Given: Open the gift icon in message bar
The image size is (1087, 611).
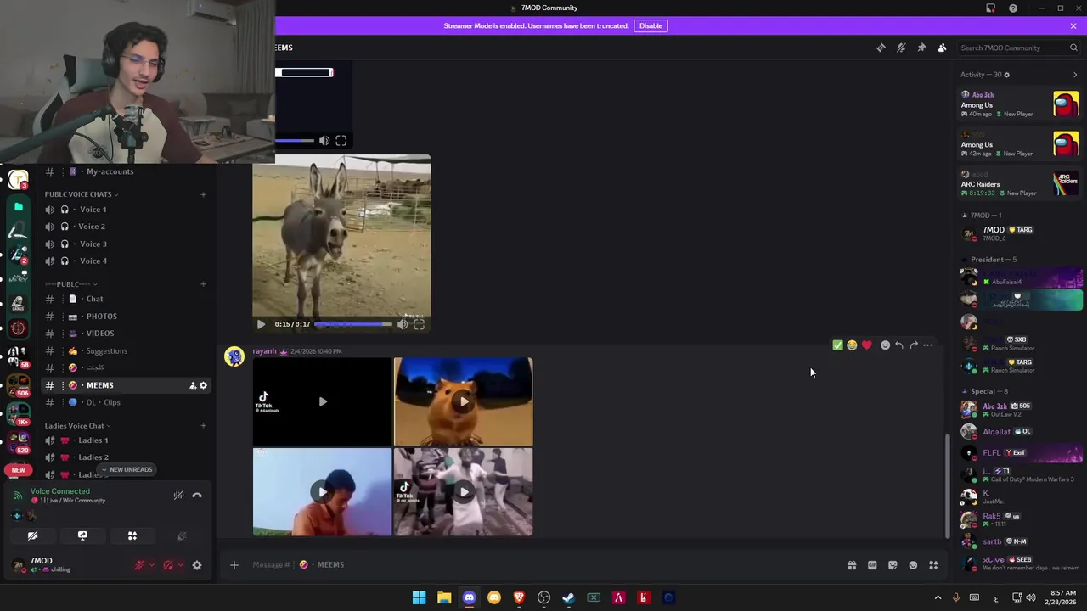Looking at the screenshot, I should tap(852, 565).
